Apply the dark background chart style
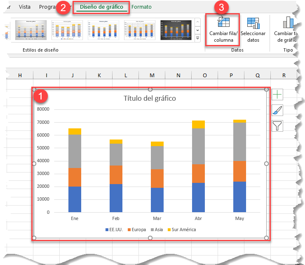 [176, 30]
